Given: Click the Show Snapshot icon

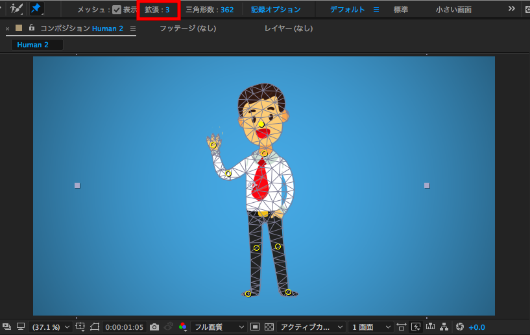Looking at the screenshot, I should coord(168,327).
